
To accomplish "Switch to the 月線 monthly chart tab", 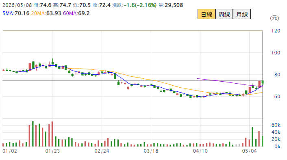I will (242, 14).
